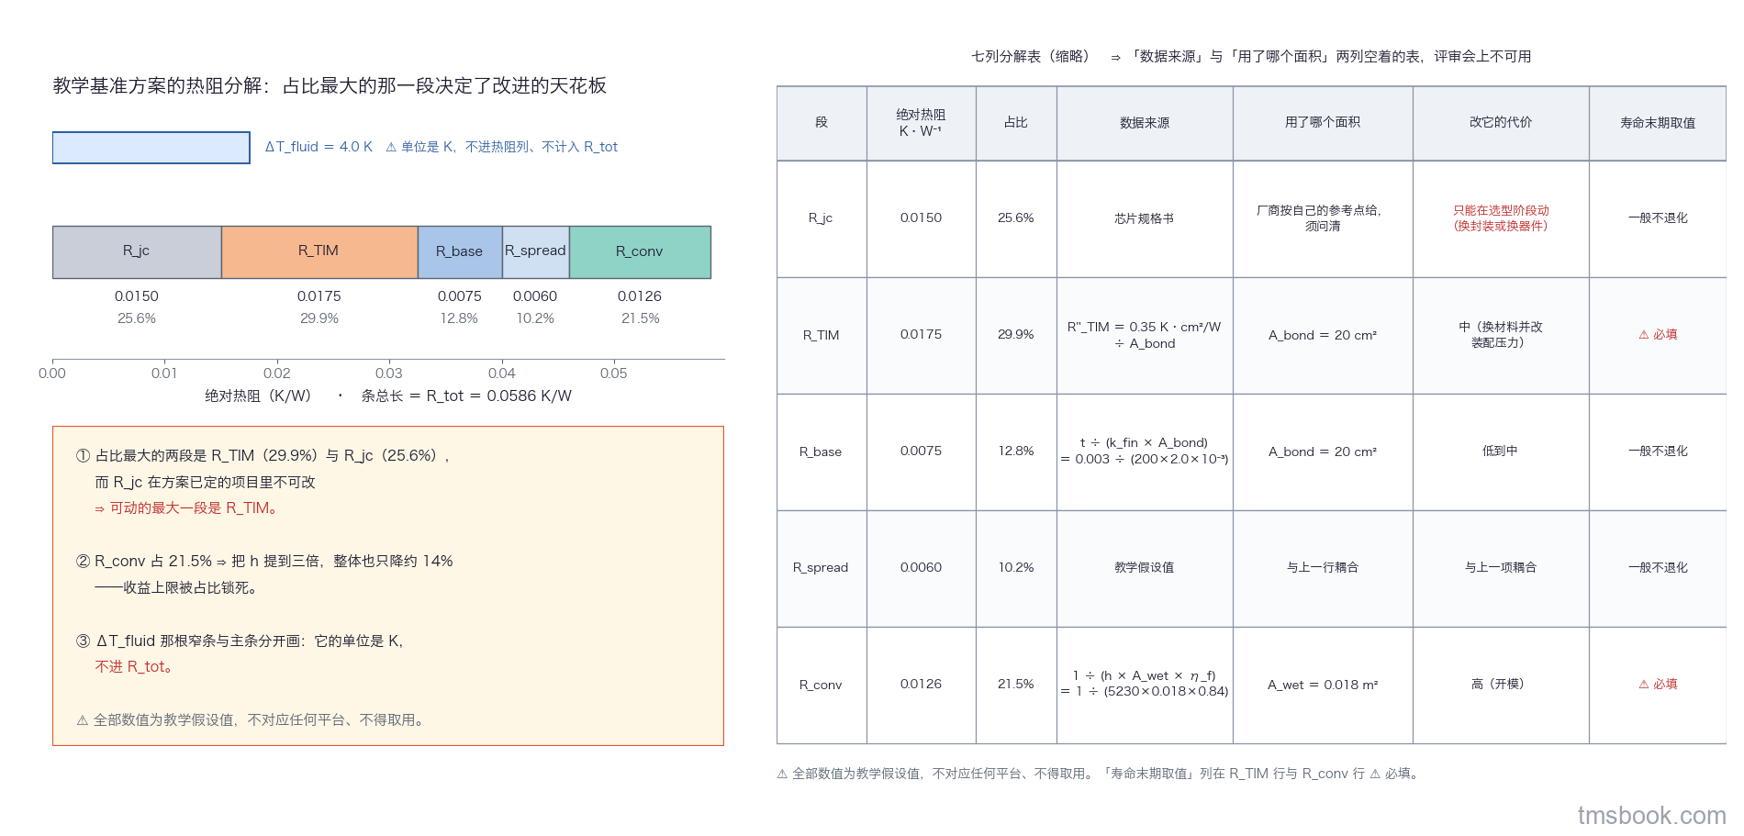Select the 'R_base' row label in the table
The image size is (1744, 836).
pyautogui.click(x=821, y=451)
